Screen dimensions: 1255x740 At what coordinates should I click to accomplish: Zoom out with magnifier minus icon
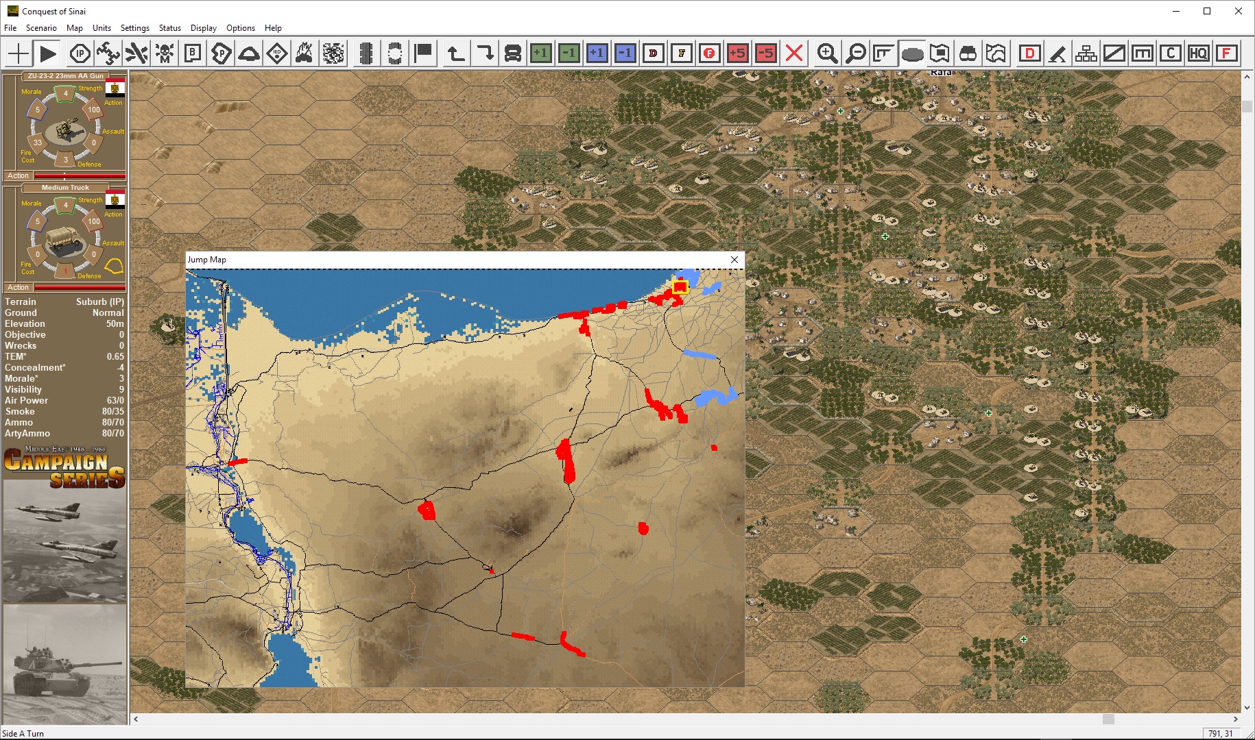[855, 53]
